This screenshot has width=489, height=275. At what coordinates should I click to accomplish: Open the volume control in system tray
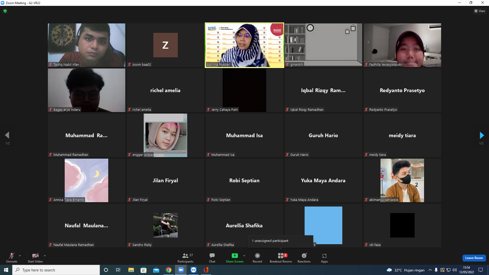coord(455,270)
